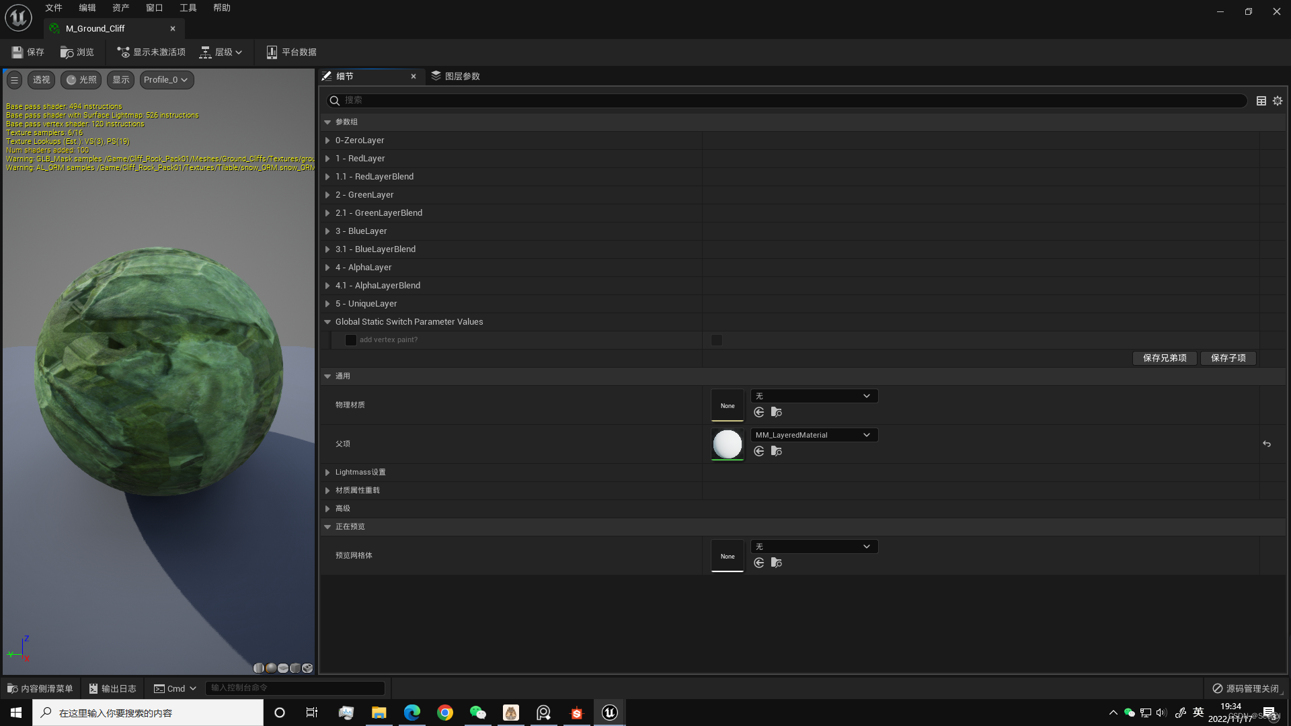This screenshot has width=1291, height=726.
Task: Open the viewport hamburger options menu
Action: (14, 79)
